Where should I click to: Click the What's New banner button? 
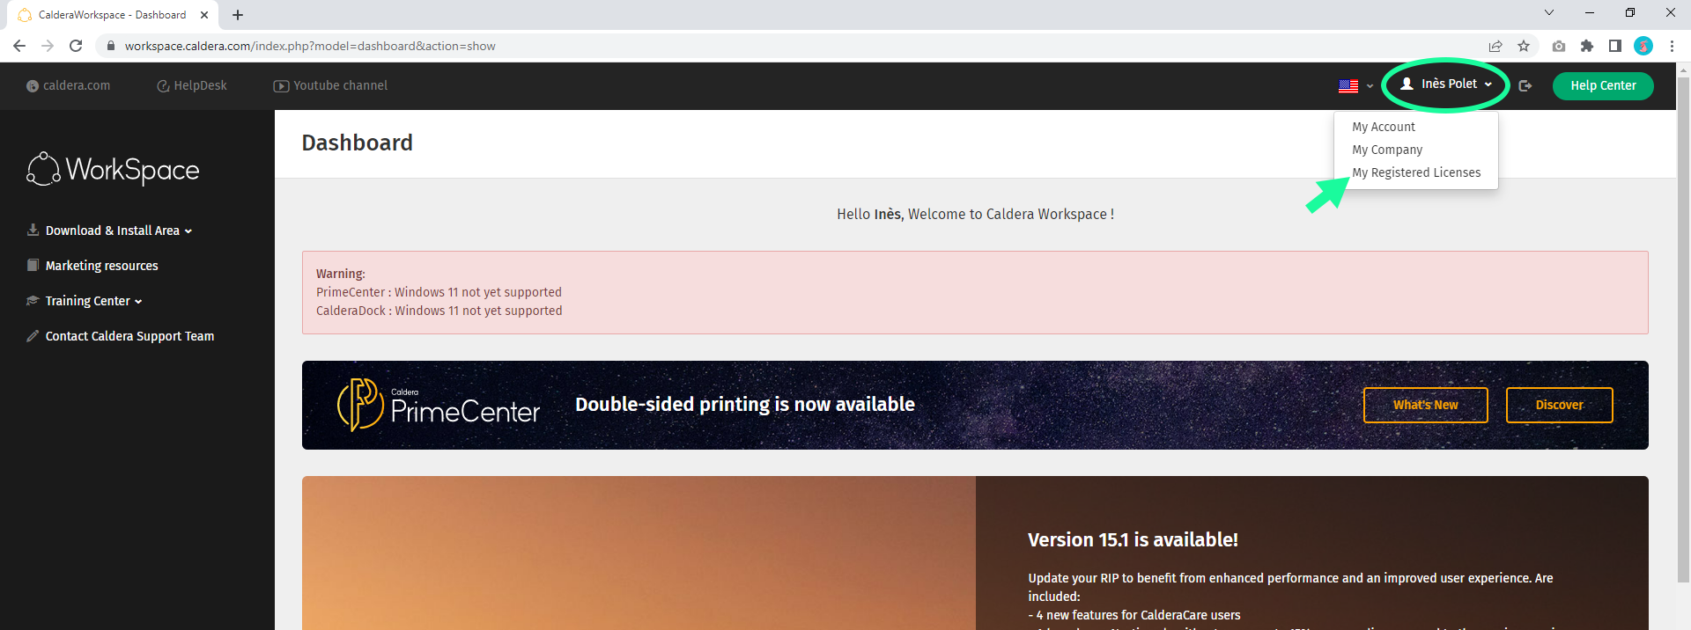coord(1425,405)
